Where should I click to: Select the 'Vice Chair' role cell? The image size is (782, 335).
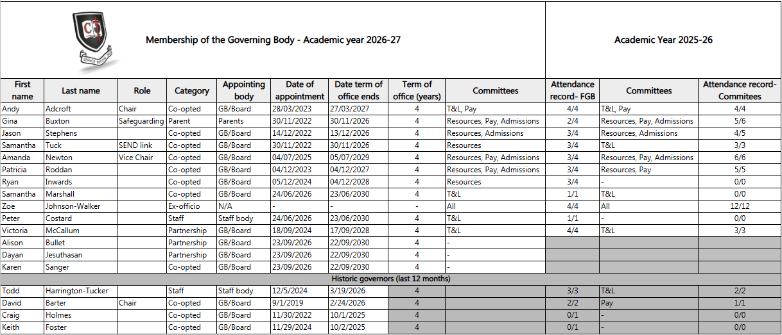tap(142, 158)
